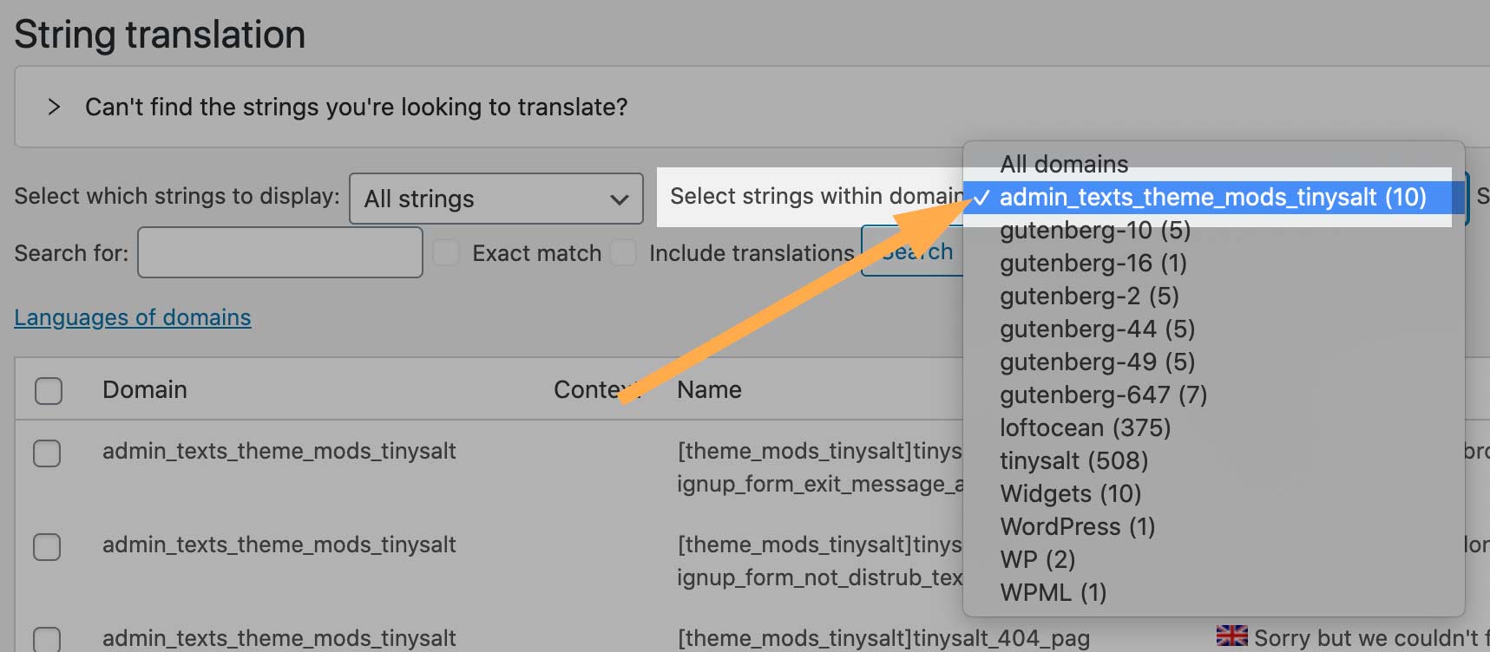Select Widgets (10) domain option
The height and width of the screenshot is (652, 1490).
point(1070,493)
